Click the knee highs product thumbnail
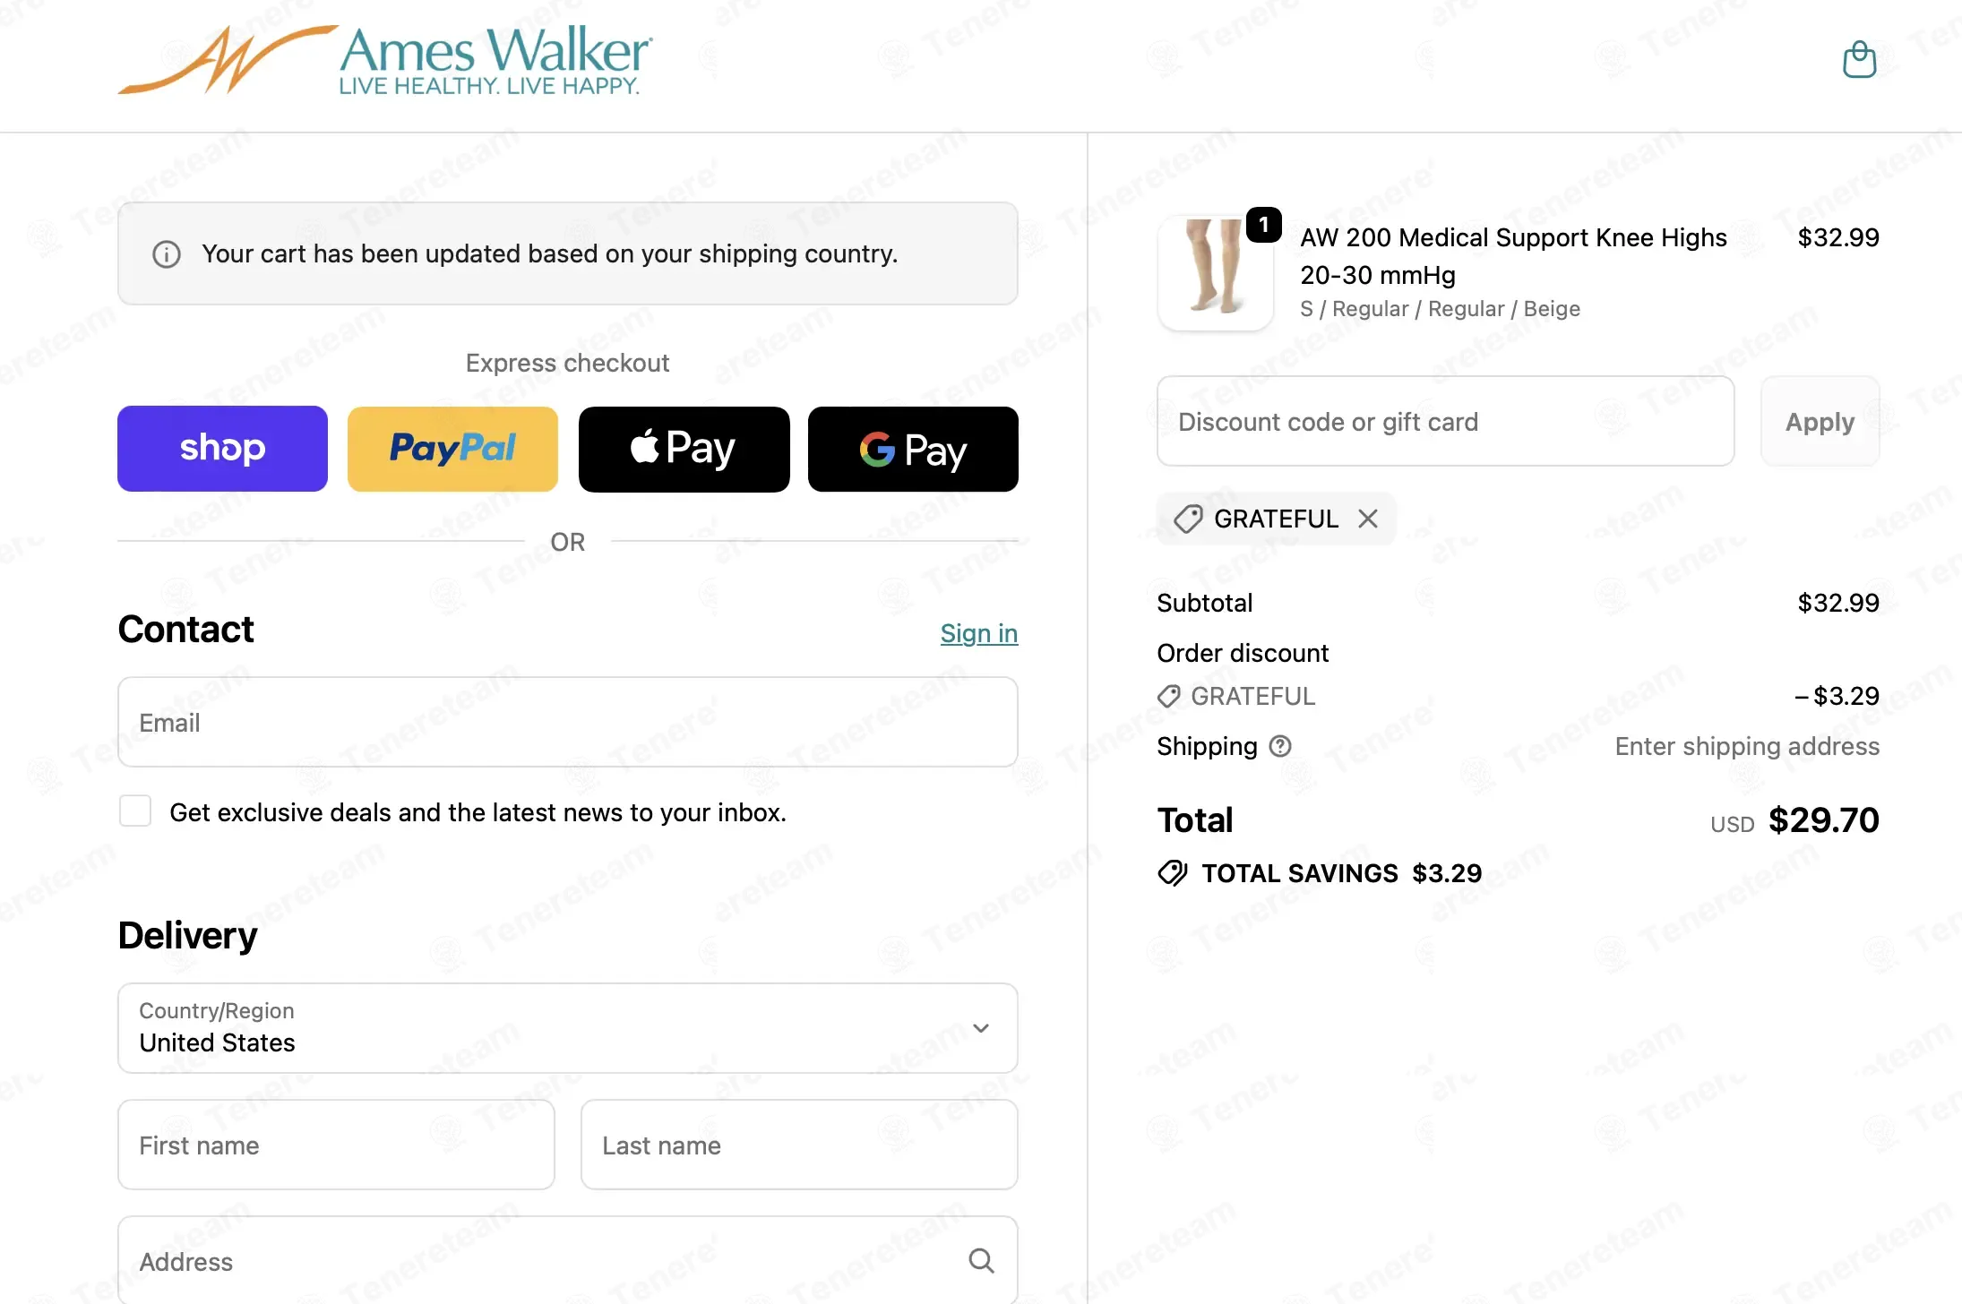Screen dimensions: 1962x1304 pyautogui.click(x=1215, y=272)
